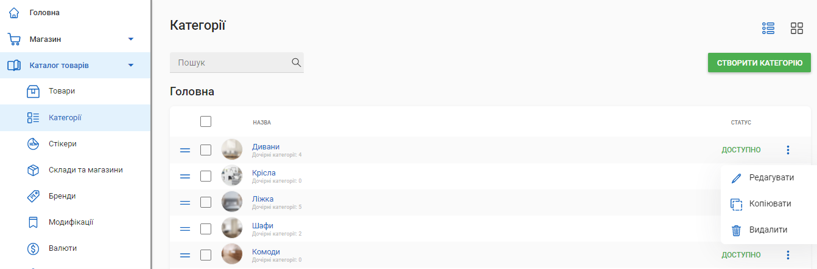Image resolution: width=817 pixels, height=269 pixels.
Task: Check the Дивани category checkbox
Action: (206, 150)
